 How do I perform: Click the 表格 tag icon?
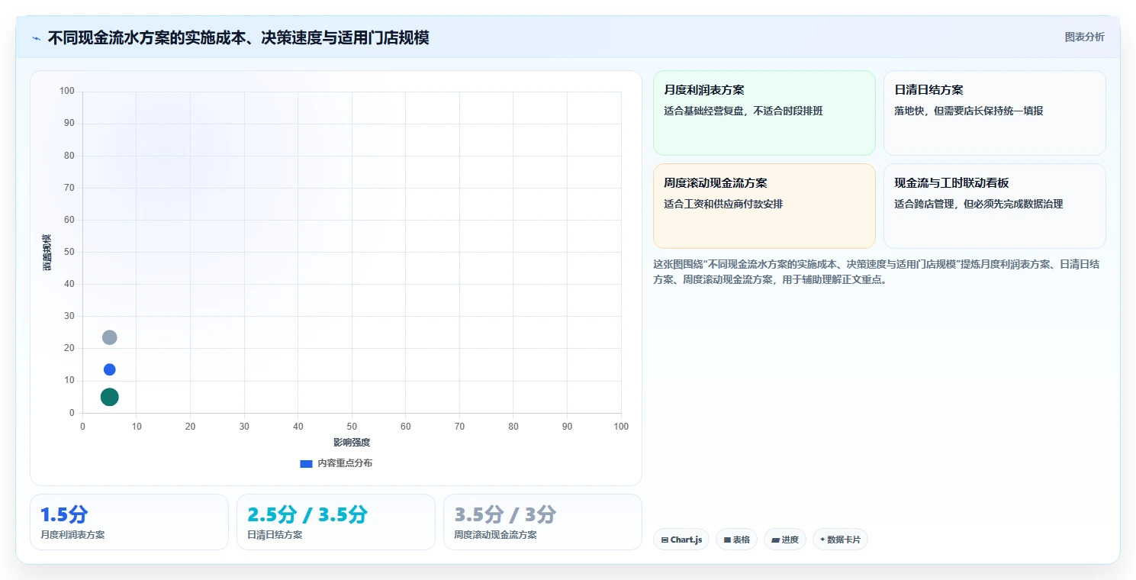pyautogui.click(x=727, y=540)
